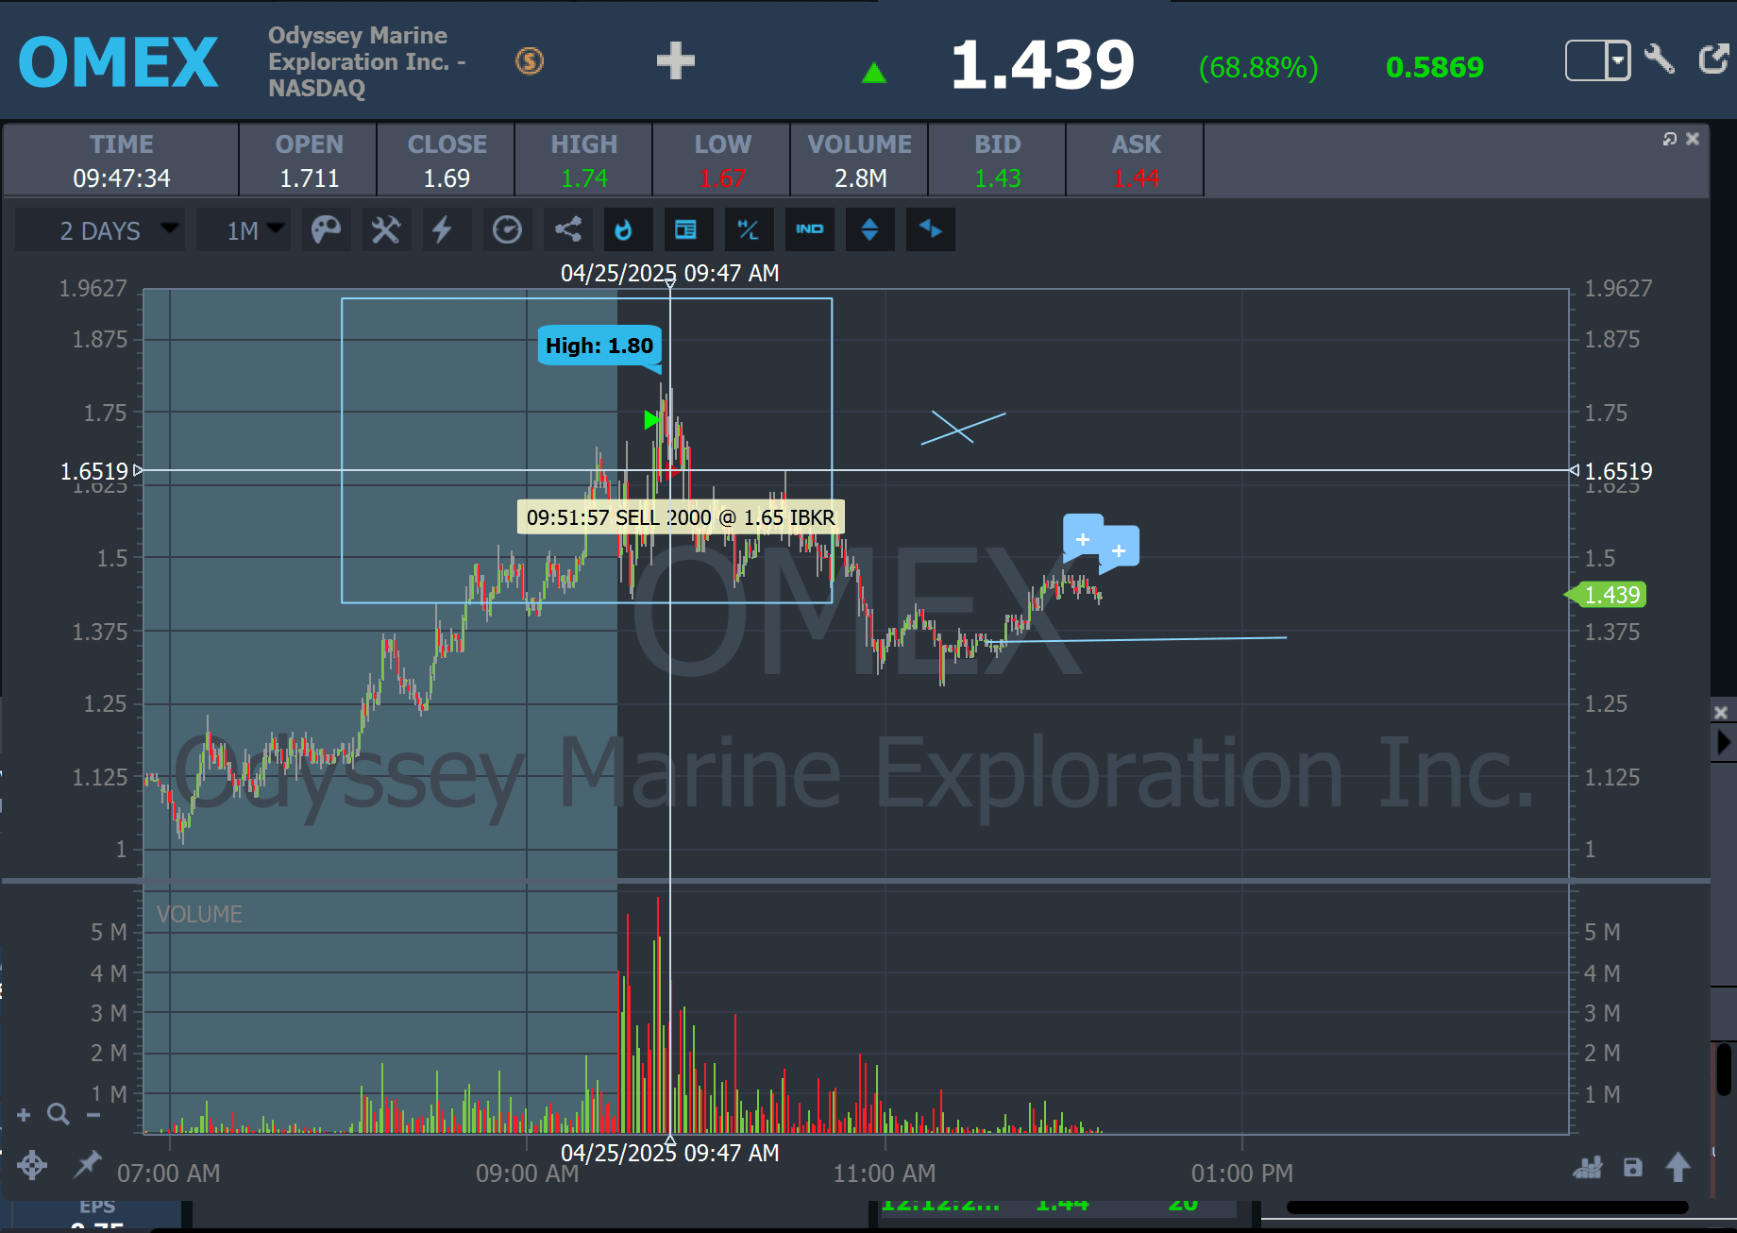This screenshot has height=1233, width=1737.
Task: Click the SELL 2000 @ 1.65 IBKR tooltip
Action: (x=681, y=517)
